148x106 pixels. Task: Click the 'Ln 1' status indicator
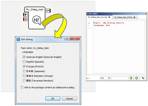click(x=88, y=78)
